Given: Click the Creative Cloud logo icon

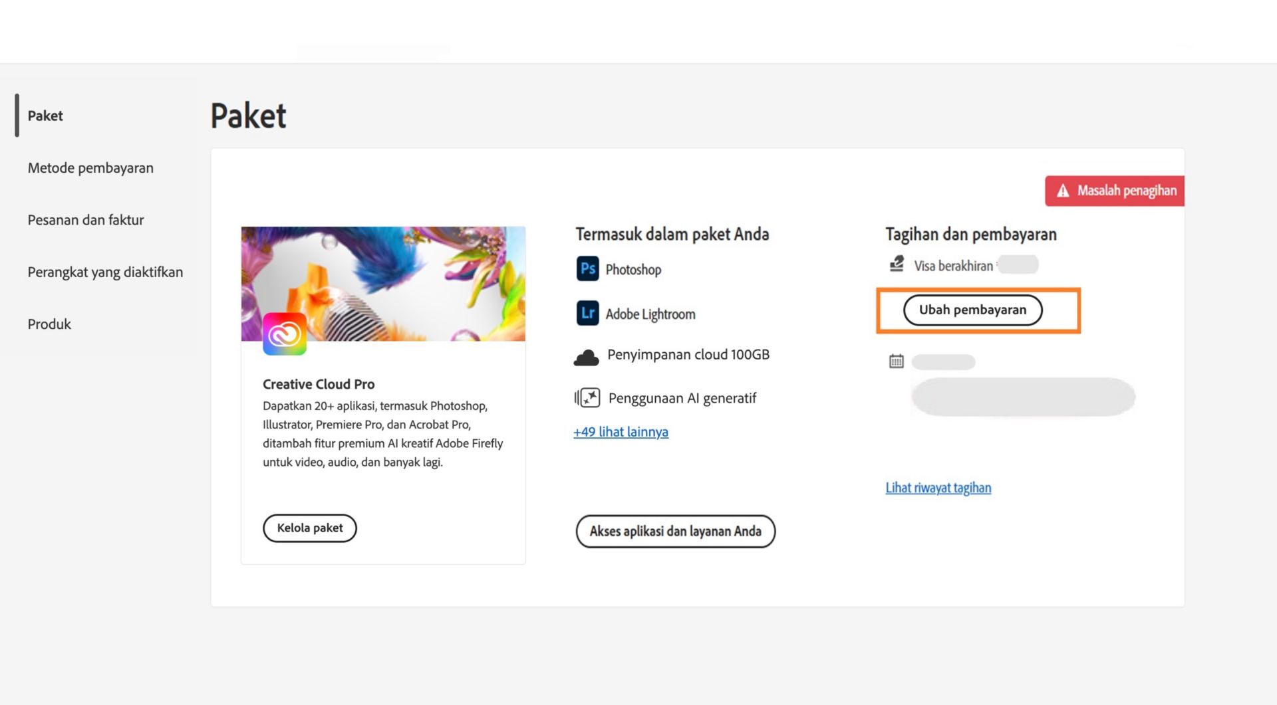Looking at the screenshot, I should pyautogui.click(x=285, y=334).
